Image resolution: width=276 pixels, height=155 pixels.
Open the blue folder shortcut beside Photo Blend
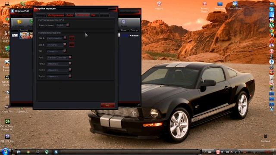[220, 6]
